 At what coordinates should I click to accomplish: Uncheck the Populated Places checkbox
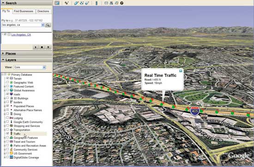click(7, 106)
